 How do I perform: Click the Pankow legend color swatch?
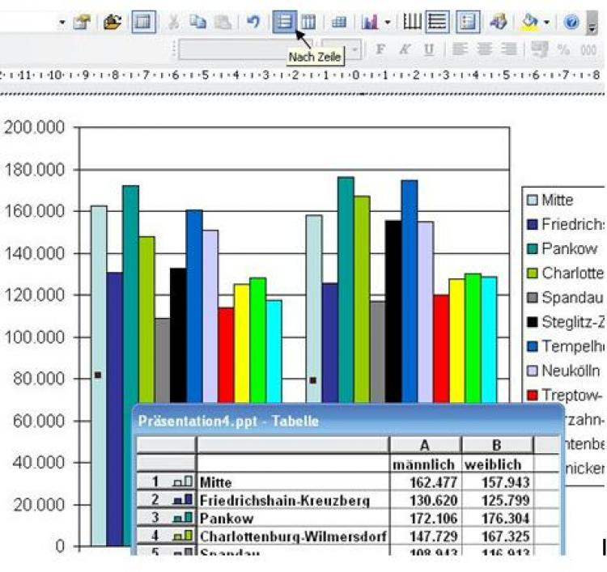click(x=532, y=248)
